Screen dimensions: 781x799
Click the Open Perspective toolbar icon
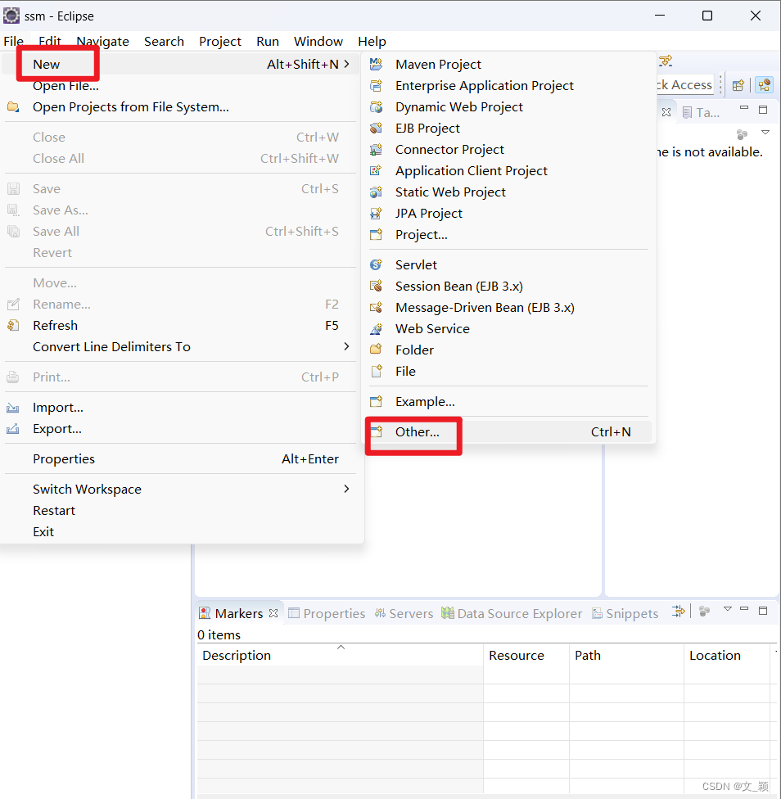(738, 86)
